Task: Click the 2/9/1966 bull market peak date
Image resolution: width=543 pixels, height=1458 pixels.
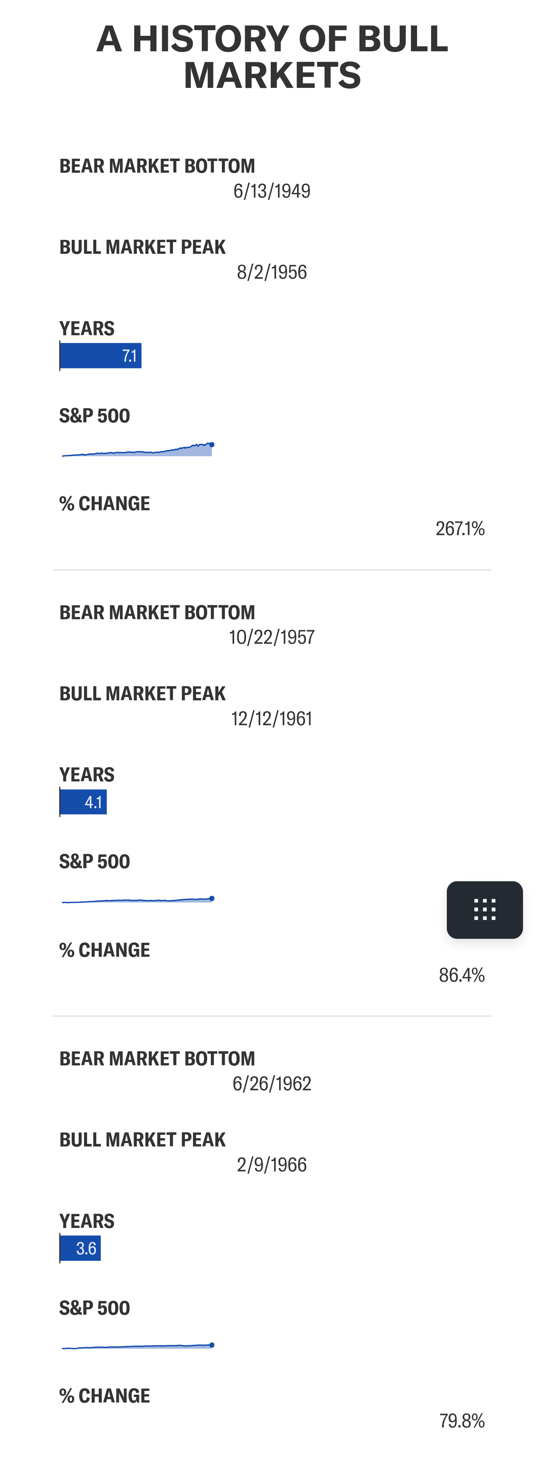Action: point(271,1165)
